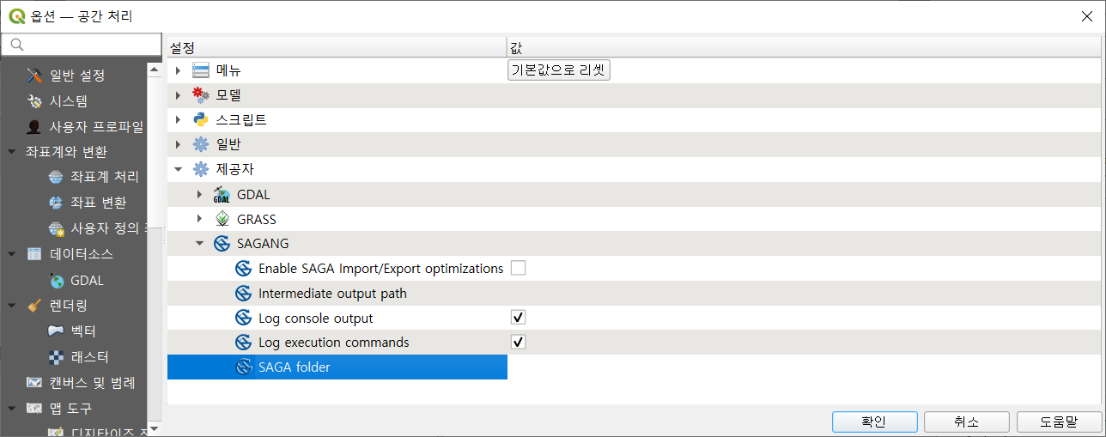Click the 일반 gear icon in settings tree
This screenshot has width=1106, height=437.
(x=201, y=145)
